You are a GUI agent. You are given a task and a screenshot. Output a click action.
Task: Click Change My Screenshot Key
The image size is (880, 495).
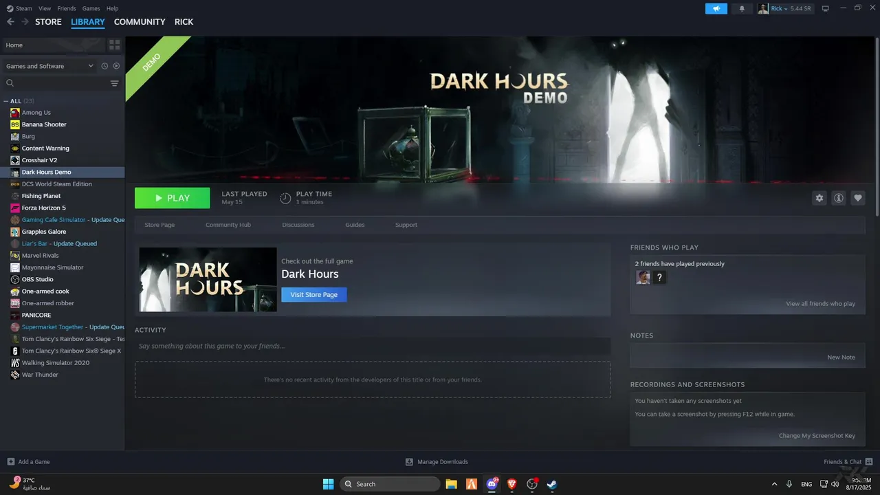pyautogui.click(x=817, y=436)
